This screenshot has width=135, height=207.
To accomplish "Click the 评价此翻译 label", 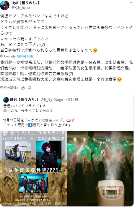I will point(9,88).
